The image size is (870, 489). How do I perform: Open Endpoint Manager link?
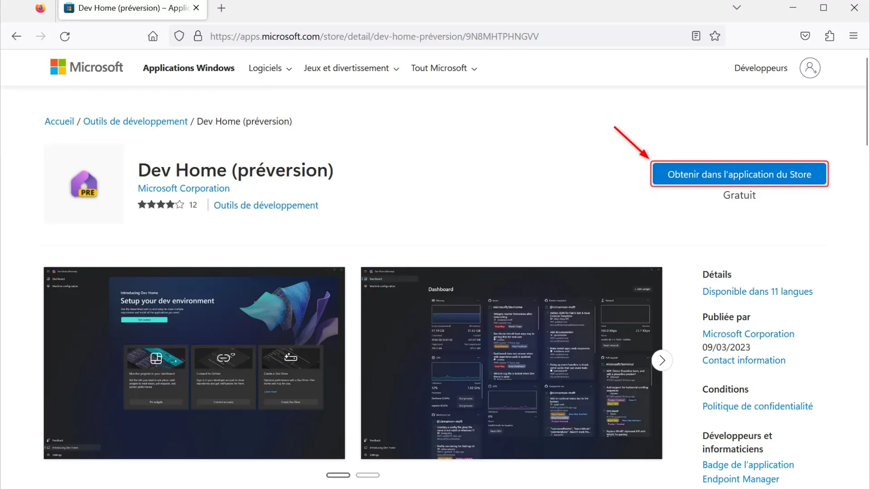pos(740,479)
